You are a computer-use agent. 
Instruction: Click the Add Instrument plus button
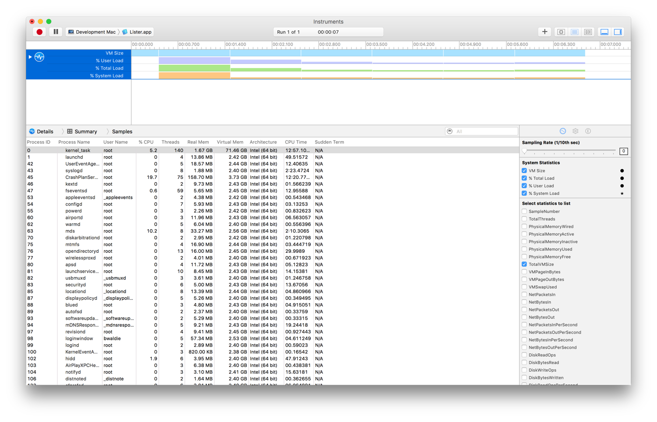click(x=544, y=32)
